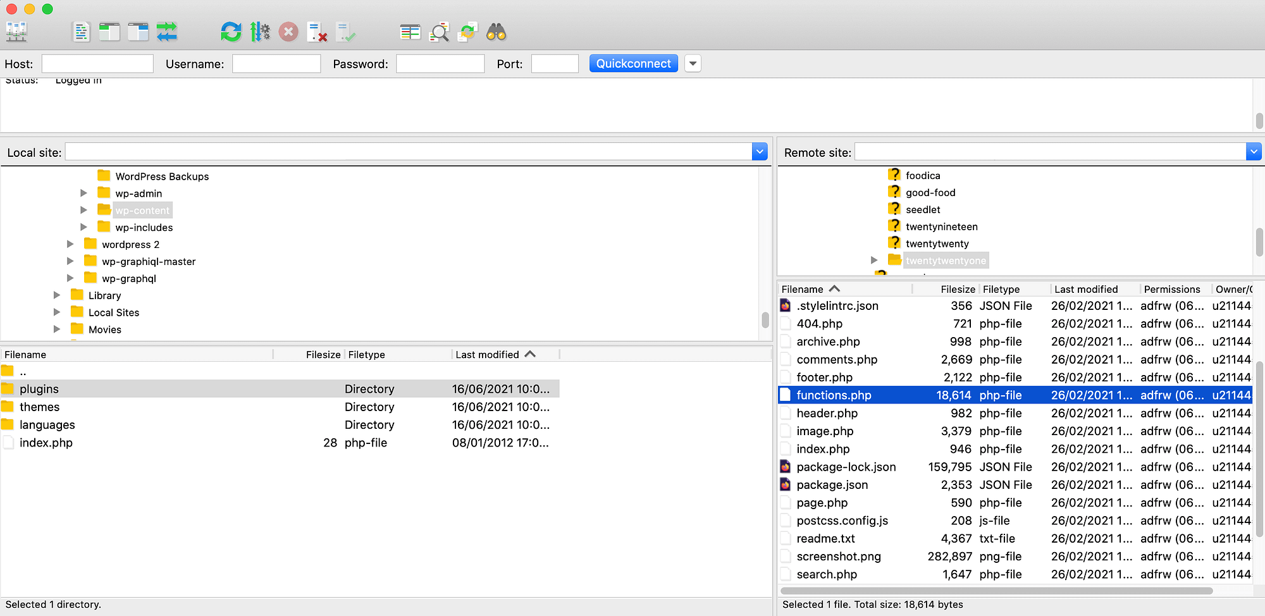Select the good-food remote folder
Screen dimensions: 1265x616
pyautogui.click(x=930, y=193)
